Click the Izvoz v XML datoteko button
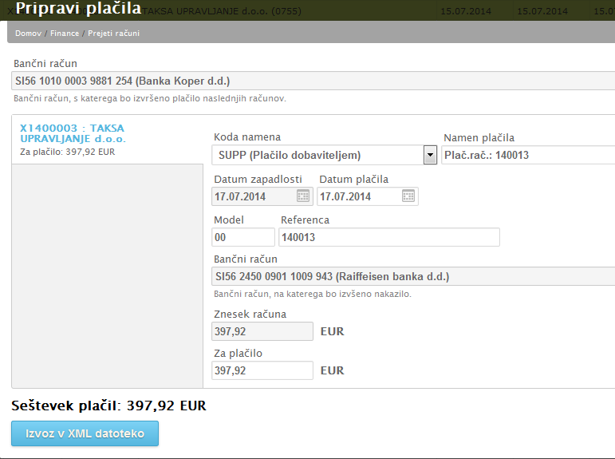Screen dimensions: 615x459 85,433
